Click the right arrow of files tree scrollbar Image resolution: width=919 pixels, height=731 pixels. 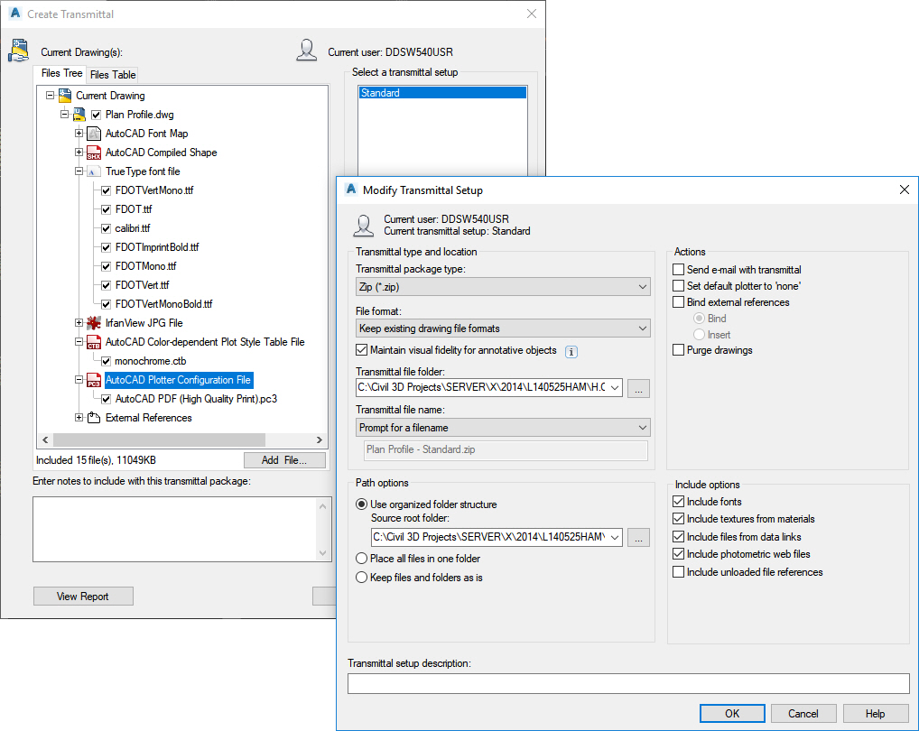[320, 440]
